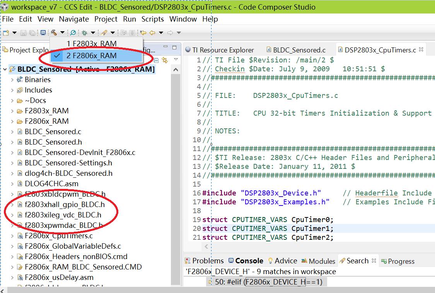The width and height of the screenshot is (435, 293).
Task: Click the magnifier search icon in the toolbar
Action: (x=73, y=33)
